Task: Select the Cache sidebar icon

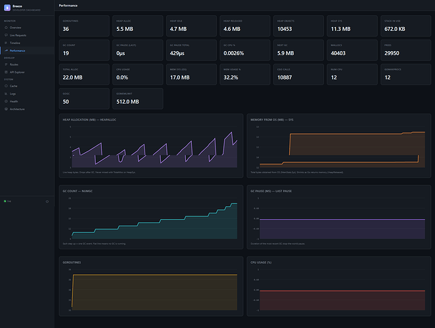Action: [x=6, y=86]
